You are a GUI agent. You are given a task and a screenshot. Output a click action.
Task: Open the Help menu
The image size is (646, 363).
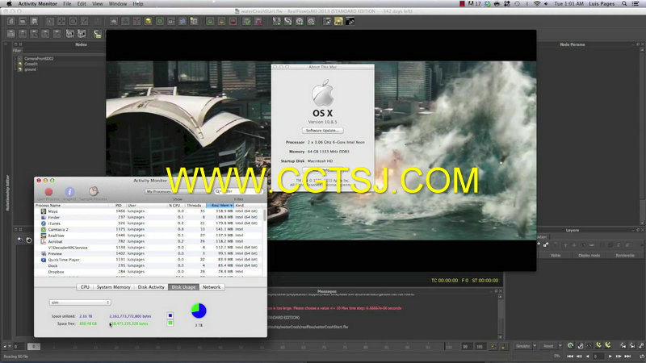tap(138, 4)
